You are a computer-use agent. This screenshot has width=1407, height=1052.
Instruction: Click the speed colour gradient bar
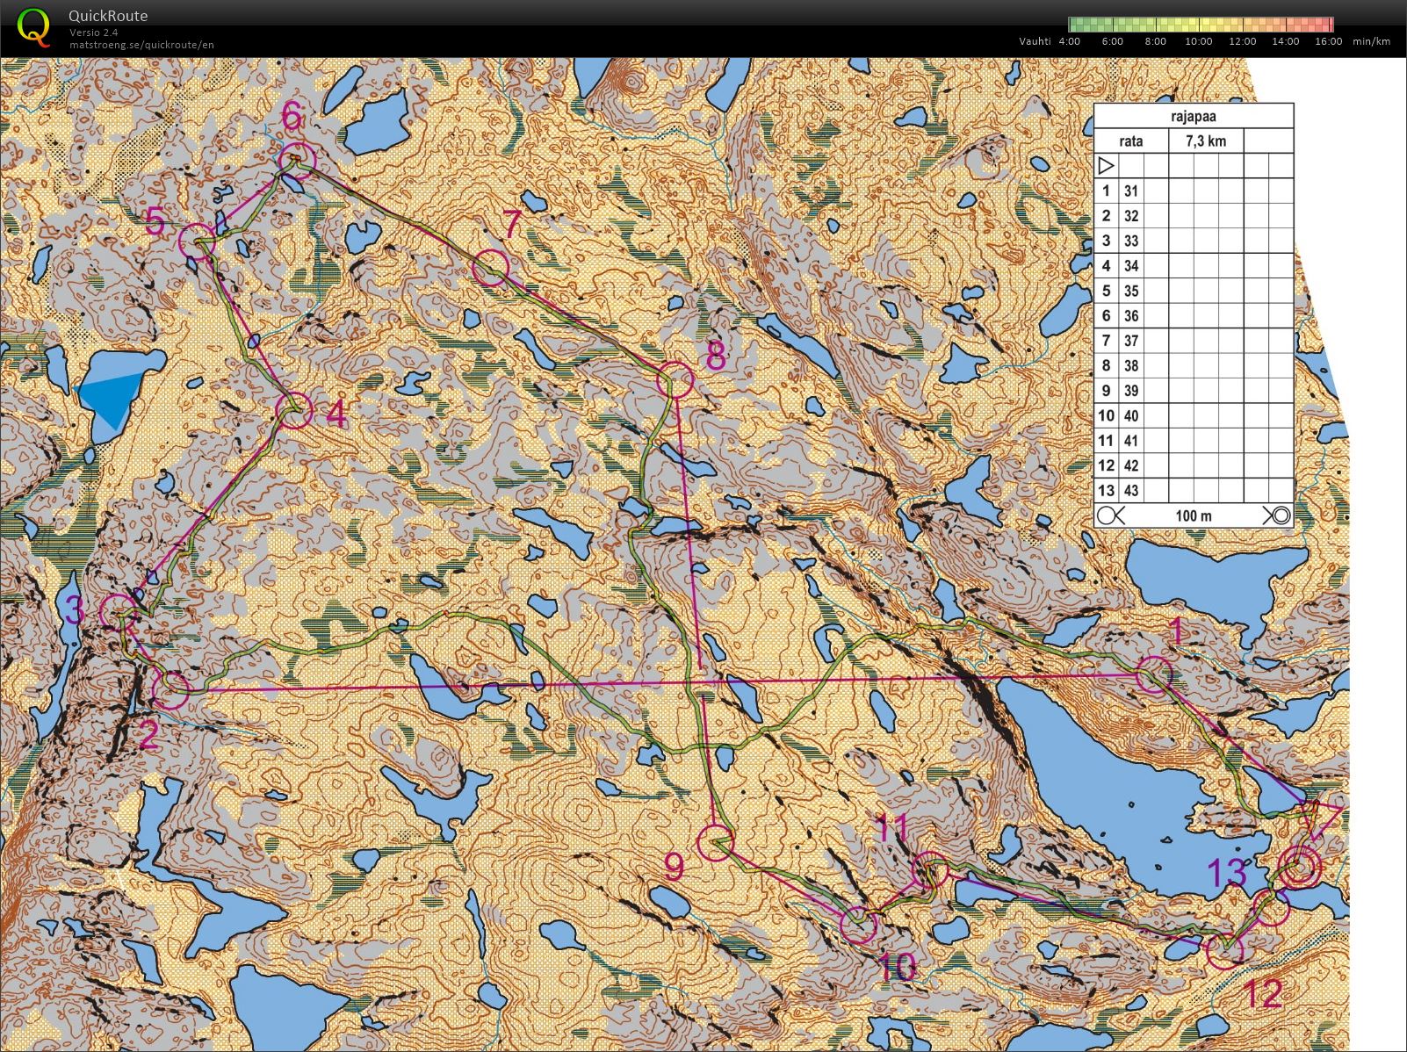(x=1201, y=25)
